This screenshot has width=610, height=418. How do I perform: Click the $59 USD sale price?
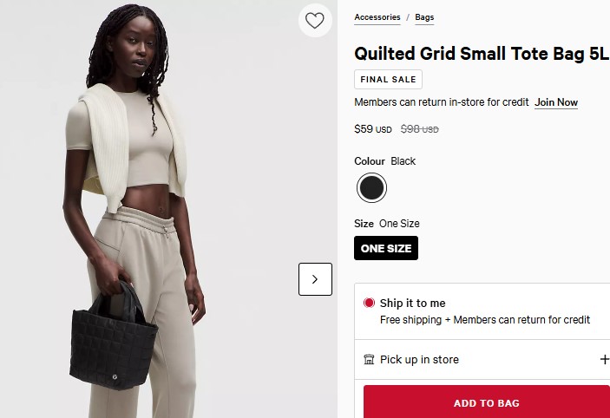(373, 129)
